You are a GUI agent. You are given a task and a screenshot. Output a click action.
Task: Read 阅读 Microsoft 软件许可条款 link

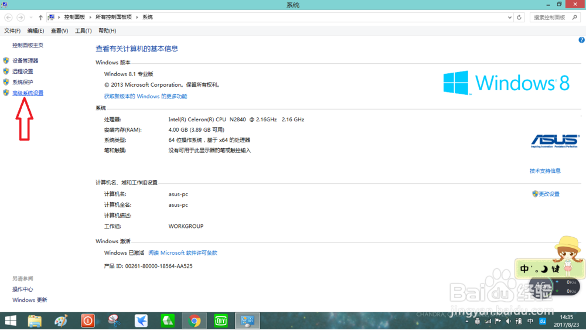pyautogui.click(x=183, y=253)
